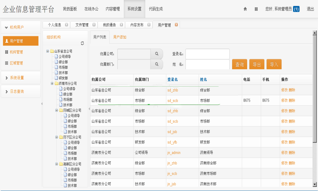
Task: Click the vertical scrollbar thumb of the user list
Action: coord(315,89)
